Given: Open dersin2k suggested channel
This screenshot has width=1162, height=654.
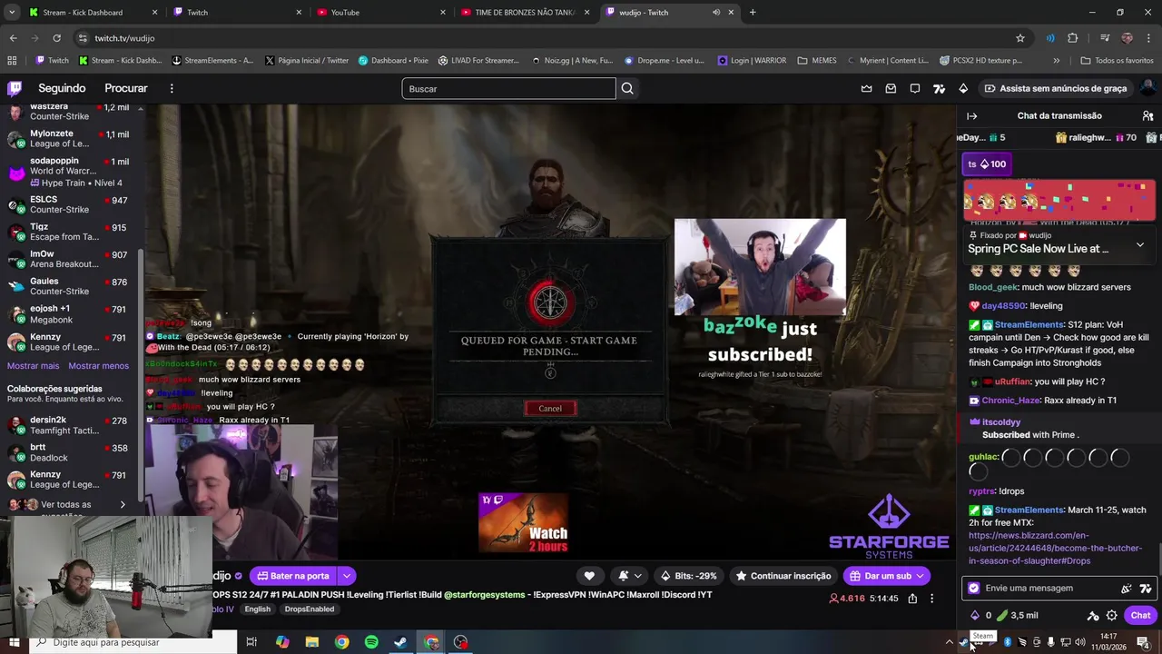Looking at the screenshot, I should 70,425.
